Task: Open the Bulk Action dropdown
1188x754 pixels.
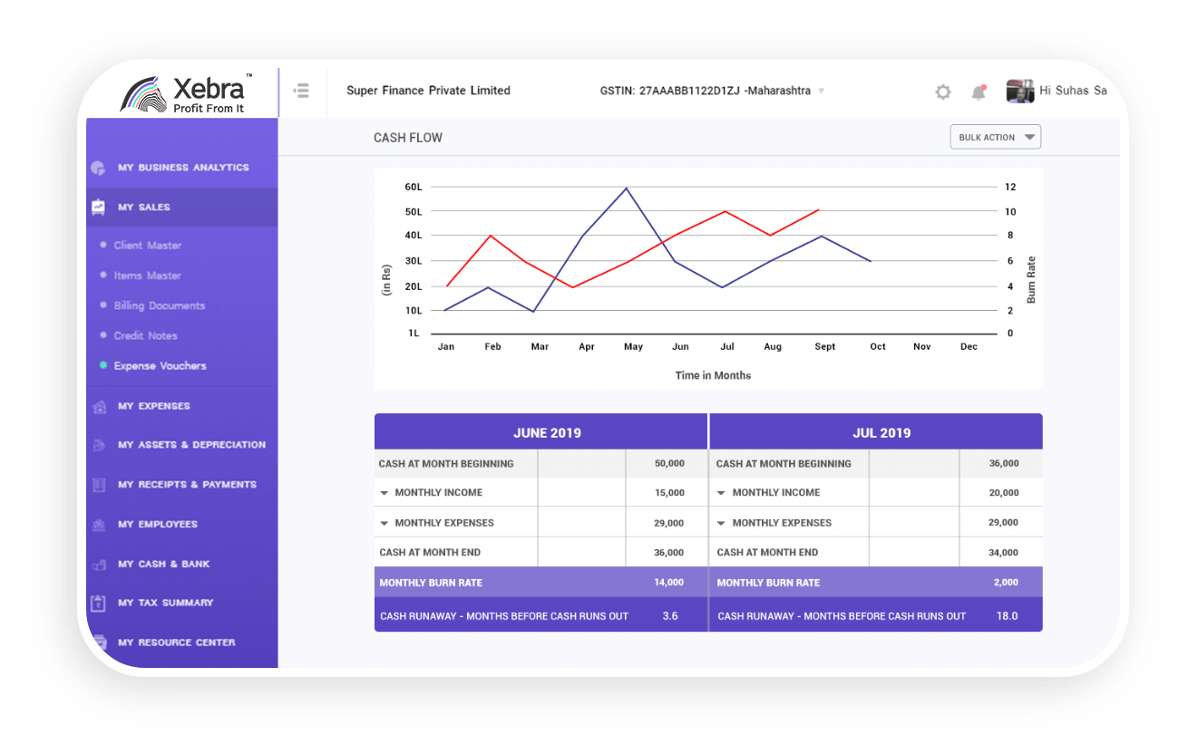Action: click(x=995, y=137)
